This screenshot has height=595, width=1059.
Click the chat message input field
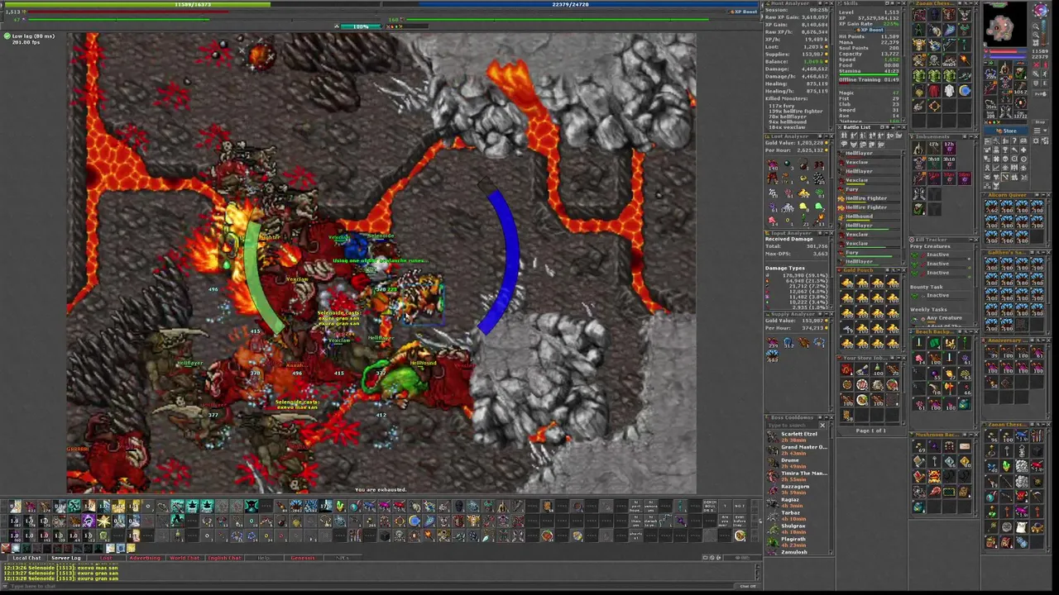372,585
